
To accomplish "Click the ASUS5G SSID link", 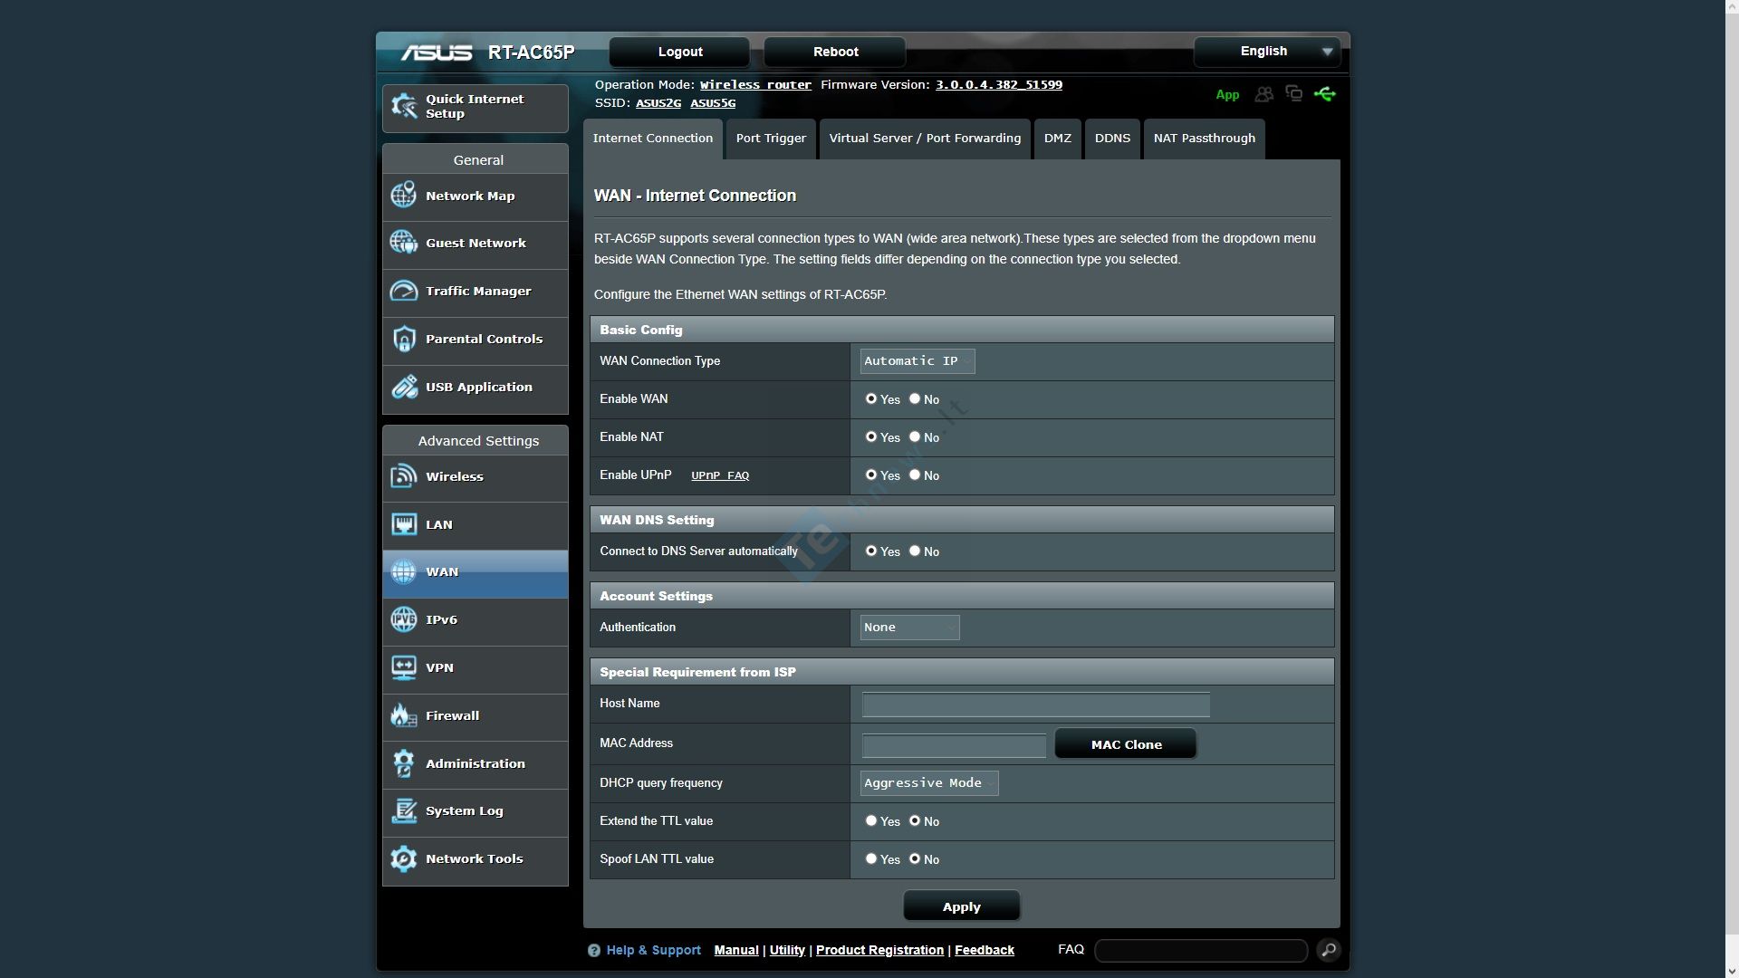I will pos(713,103).
